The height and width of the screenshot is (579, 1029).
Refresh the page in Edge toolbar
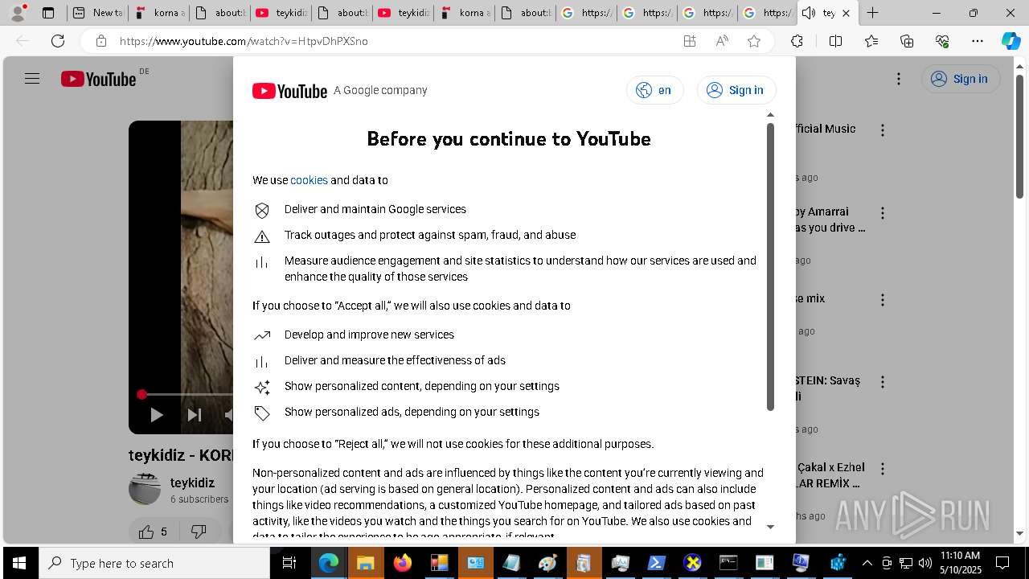tap(58, 41)
